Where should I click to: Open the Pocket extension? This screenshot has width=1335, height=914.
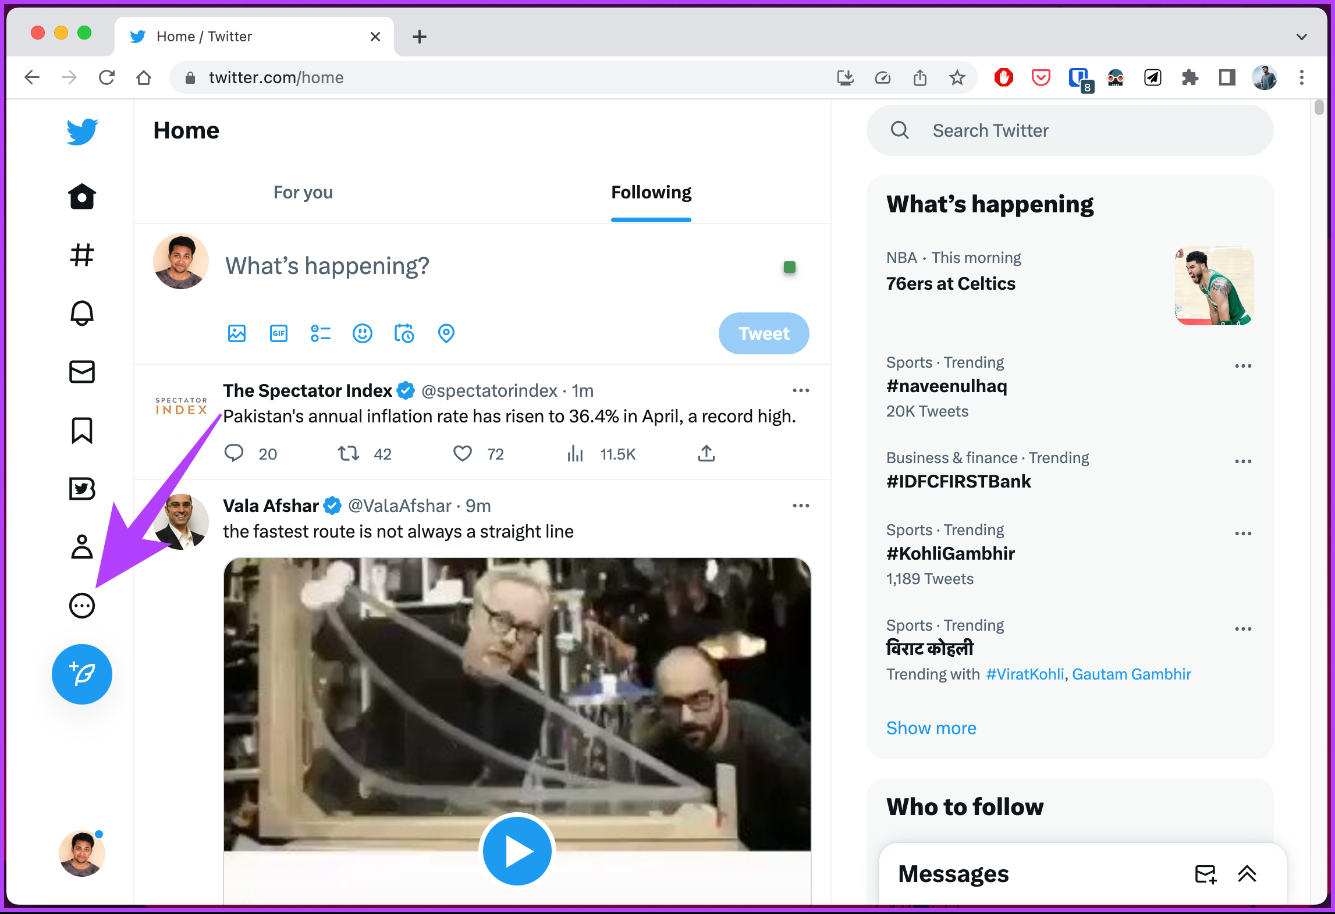[x=1041, y=77]
